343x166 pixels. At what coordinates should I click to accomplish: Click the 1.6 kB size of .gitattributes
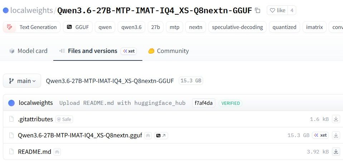point(319,119)
